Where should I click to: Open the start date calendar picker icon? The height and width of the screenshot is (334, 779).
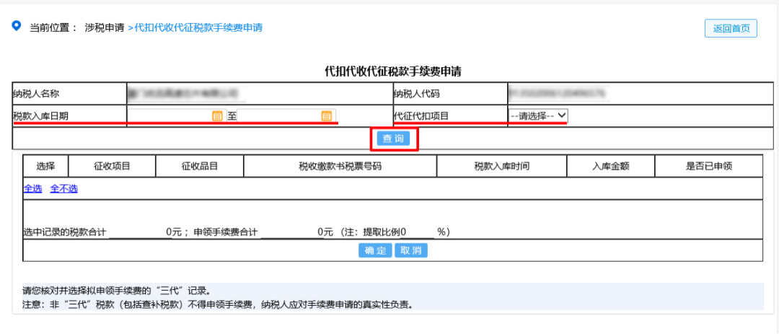click(216, 116)
